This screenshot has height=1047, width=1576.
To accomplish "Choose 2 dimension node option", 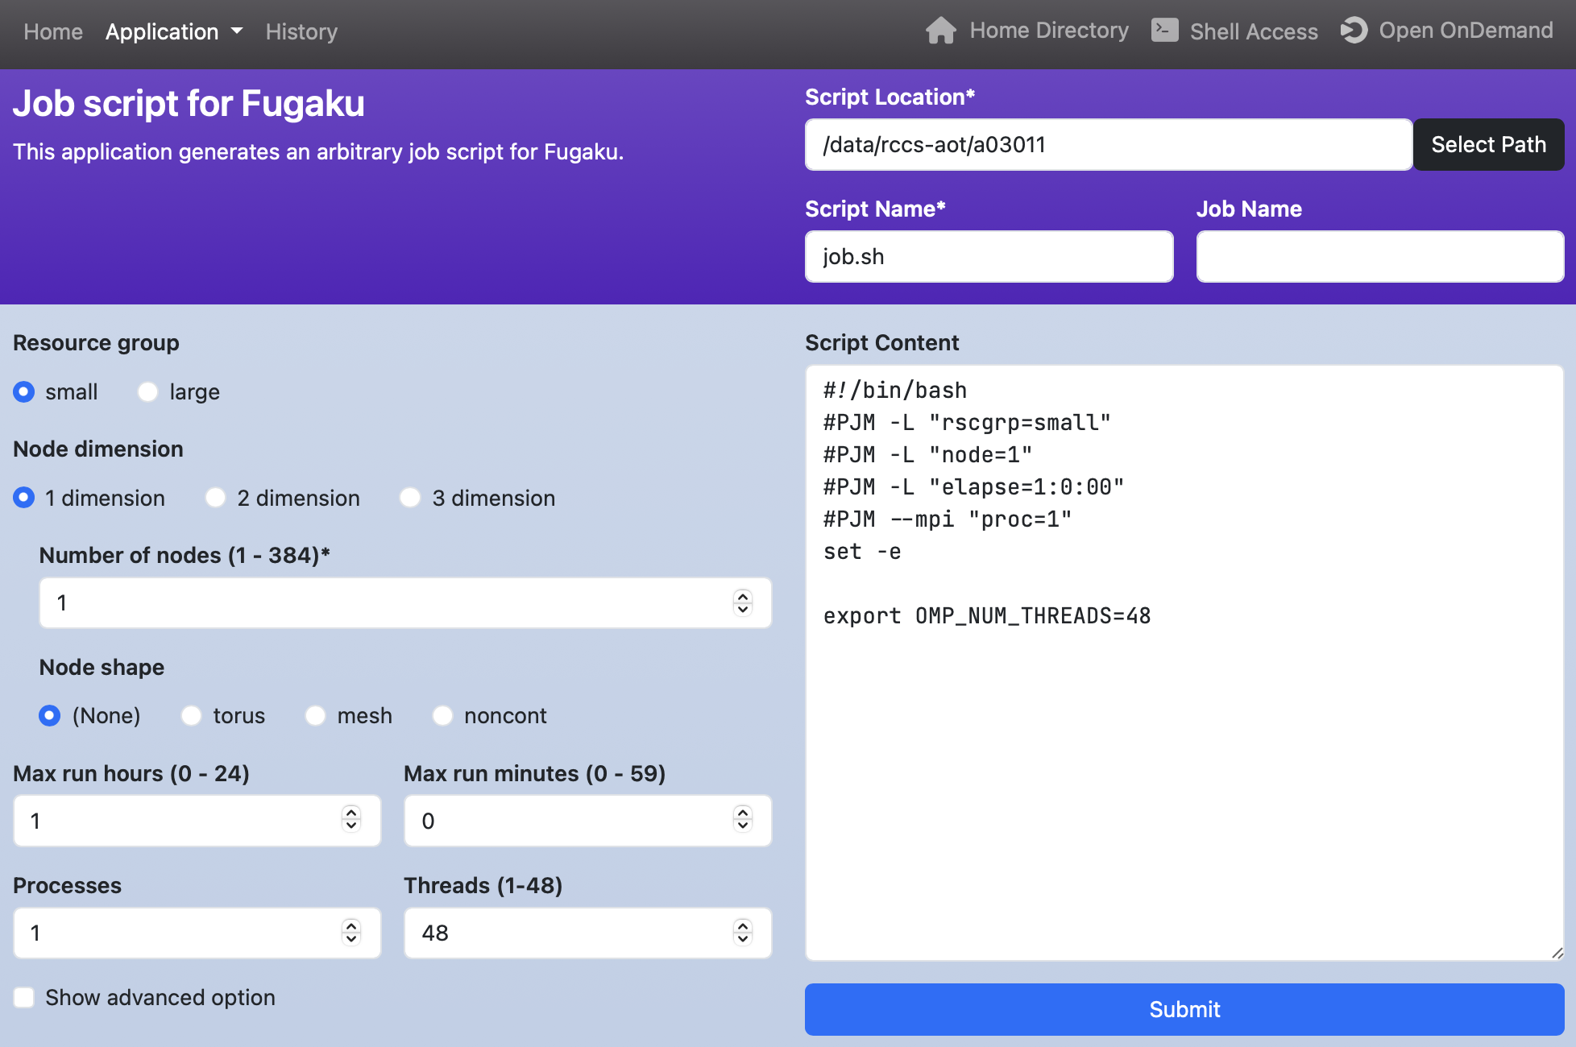I will coord(216,498).
